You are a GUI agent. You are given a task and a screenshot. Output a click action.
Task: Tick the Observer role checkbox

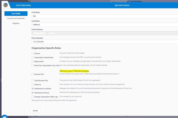[x=32, y=84]
